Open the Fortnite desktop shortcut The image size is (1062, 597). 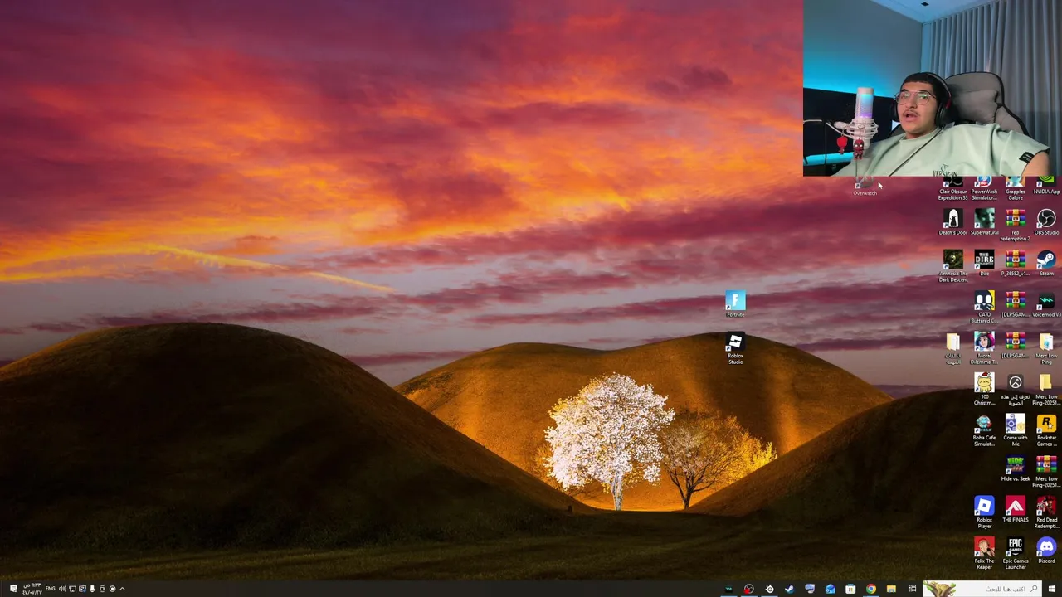735,303
